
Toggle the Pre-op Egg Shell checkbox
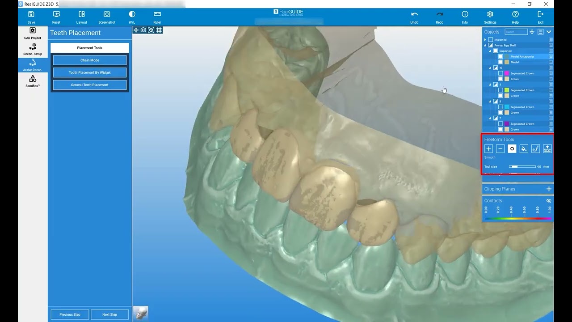pyautogui.click(x=490, y=45)
